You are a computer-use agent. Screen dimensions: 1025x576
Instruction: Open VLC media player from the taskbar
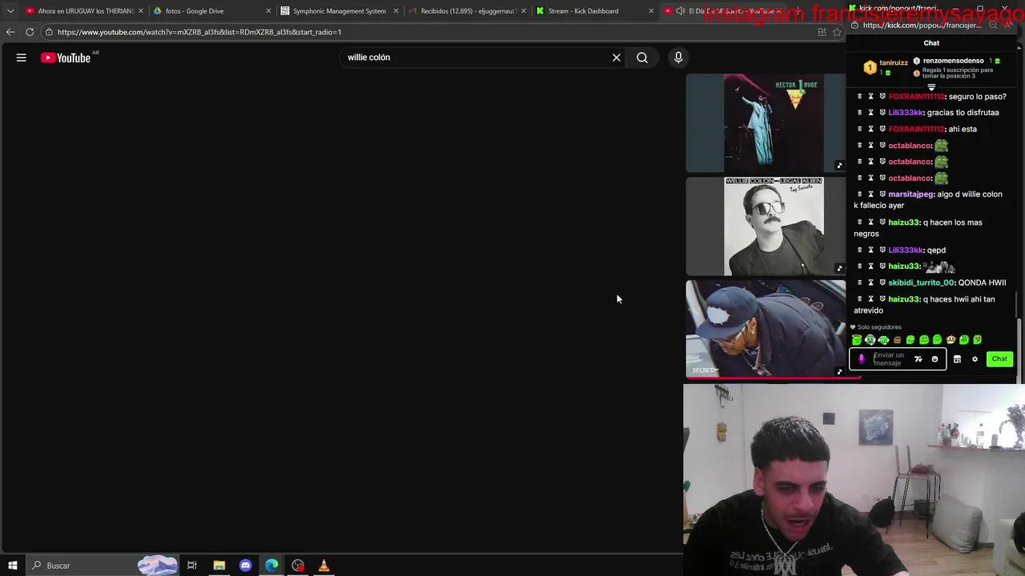tap(324, 566)
